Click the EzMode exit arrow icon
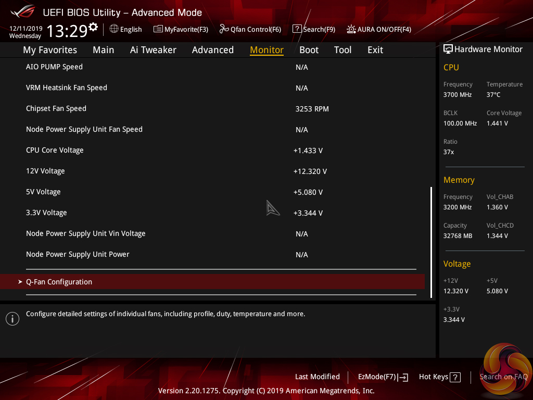533x400 pixels. click(x=403, y=377)
